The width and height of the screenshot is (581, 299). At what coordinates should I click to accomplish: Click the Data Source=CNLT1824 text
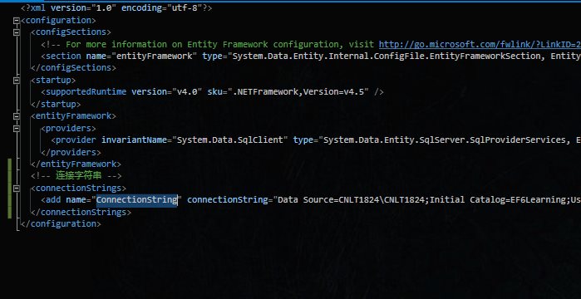(327, 200)
